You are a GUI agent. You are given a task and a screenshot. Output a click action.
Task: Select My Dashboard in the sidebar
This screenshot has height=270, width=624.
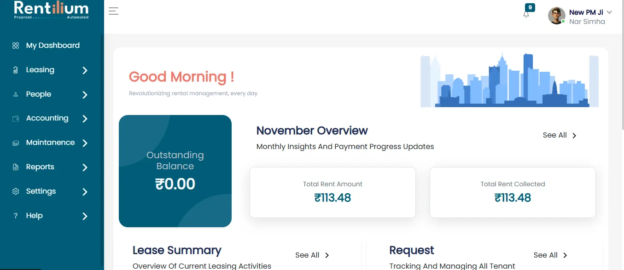point(52,46)
